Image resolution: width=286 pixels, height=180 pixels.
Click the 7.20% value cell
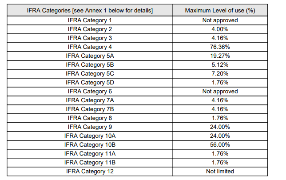(220, 73)
